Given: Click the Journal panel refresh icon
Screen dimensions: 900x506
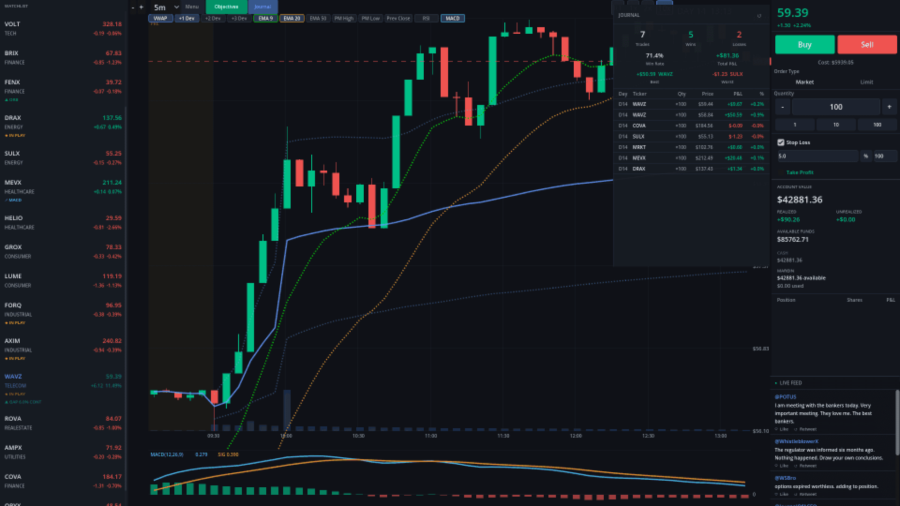Looking at the screenshot, I should [x=759, y=16].
